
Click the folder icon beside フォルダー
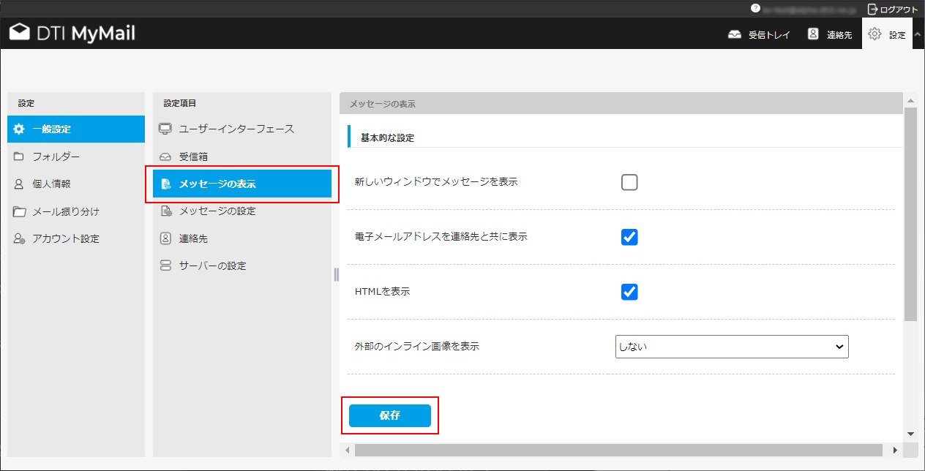point(19,157)
